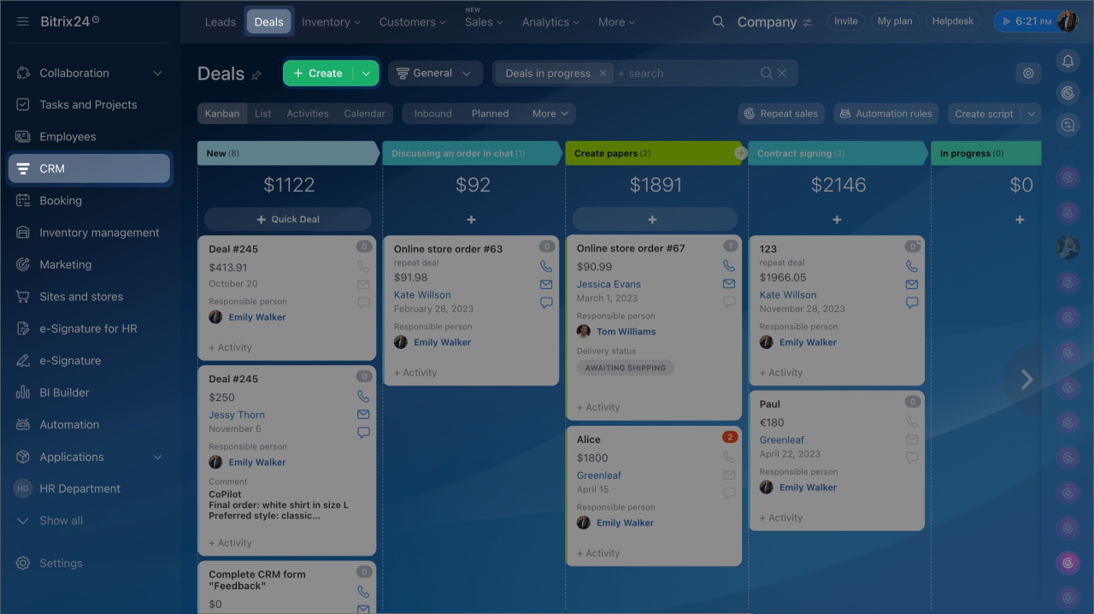Click the Automation rules button
Image resolution: width=1094 pixels, height=614 pixels.
coord(885,114)
